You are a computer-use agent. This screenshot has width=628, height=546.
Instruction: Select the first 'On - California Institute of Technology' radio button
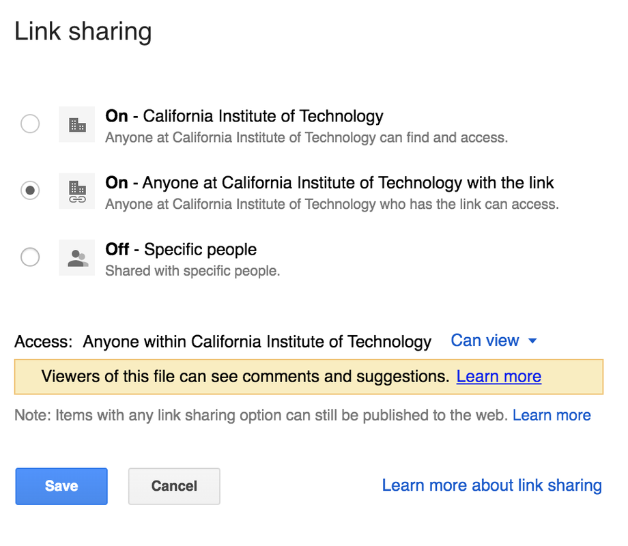coord(30,124)
